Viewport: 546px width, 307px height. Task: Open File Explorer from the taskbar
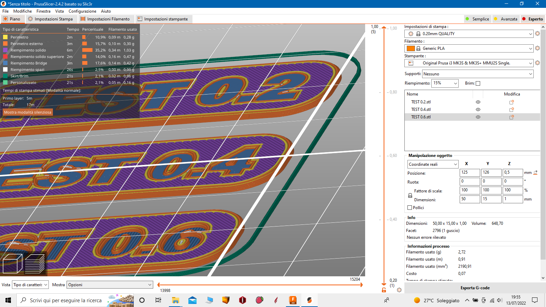point(175,300)
